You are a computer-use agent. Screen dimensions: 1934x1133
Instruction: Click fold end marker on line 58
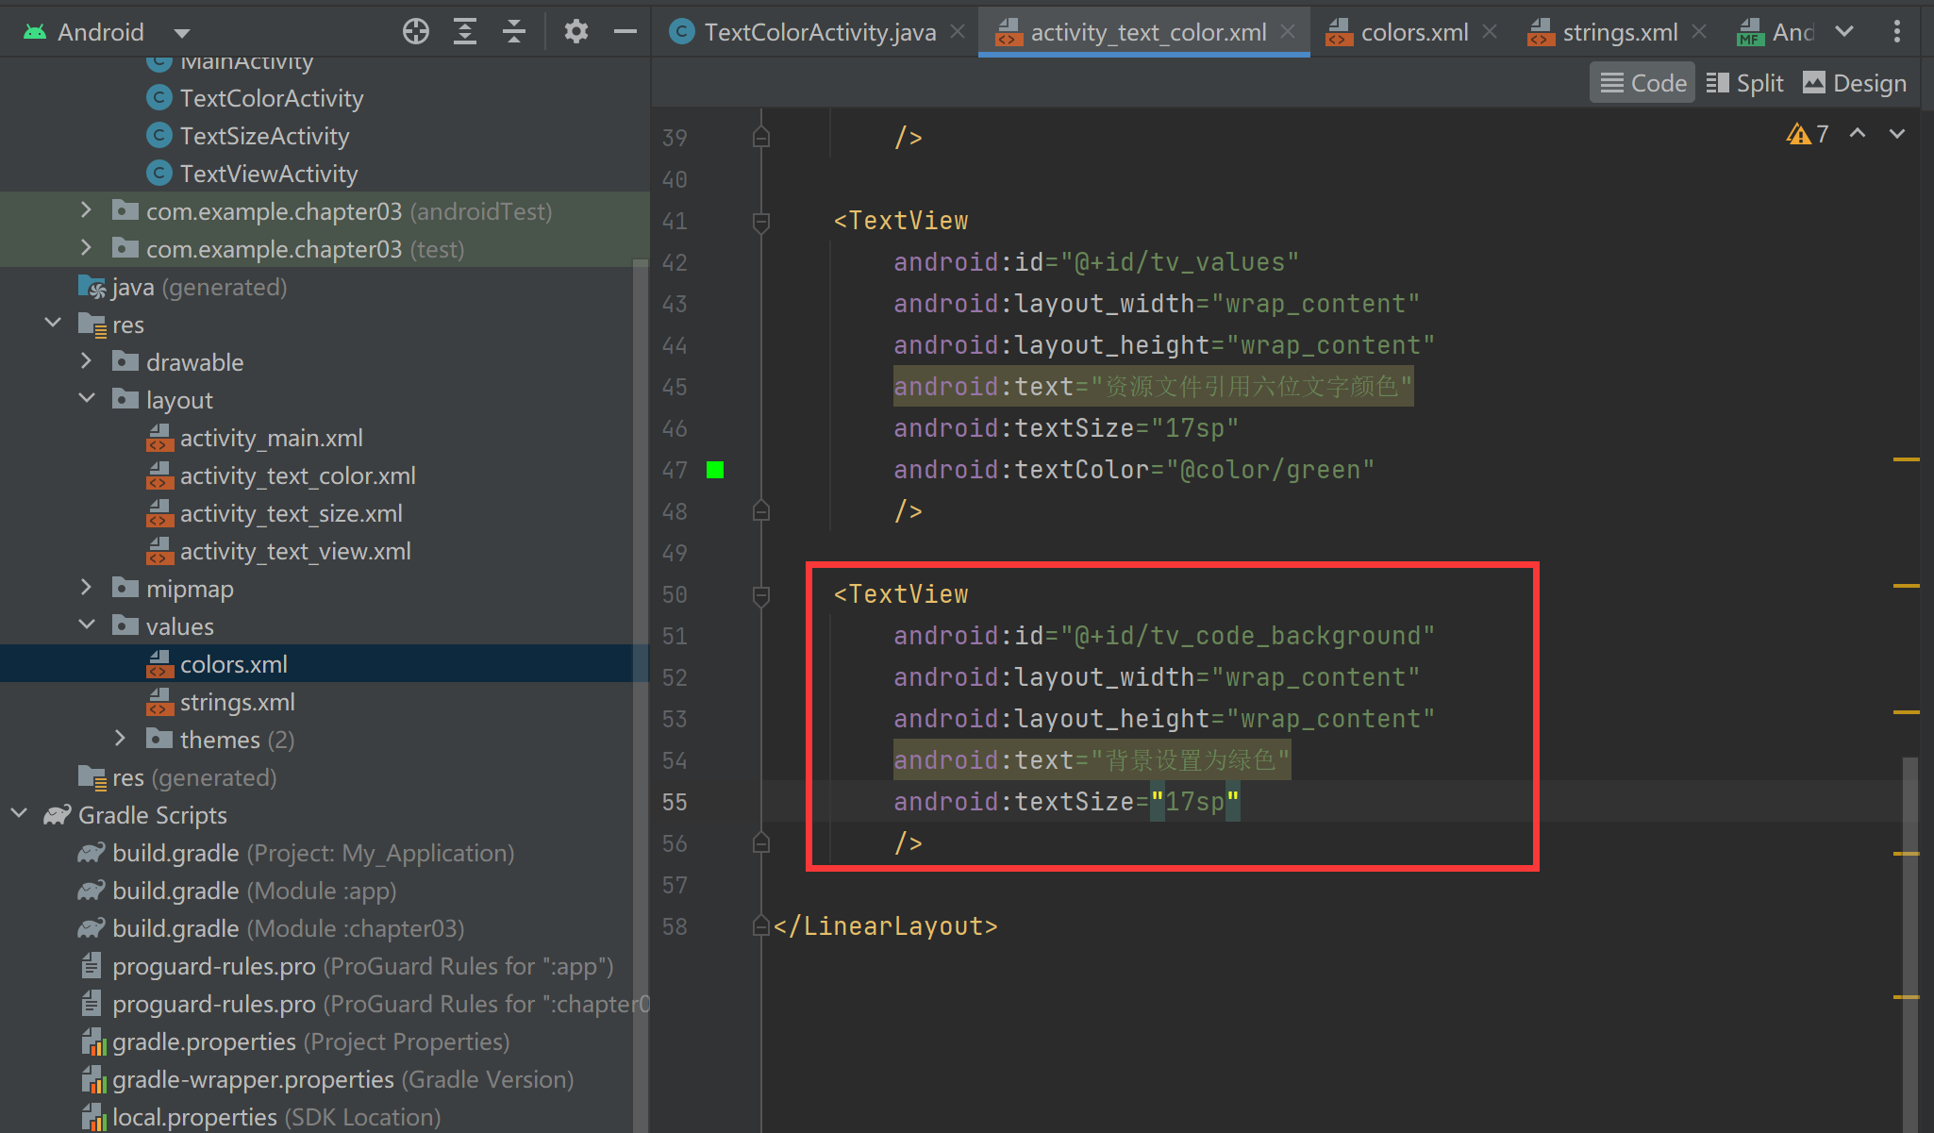[761, 926]
